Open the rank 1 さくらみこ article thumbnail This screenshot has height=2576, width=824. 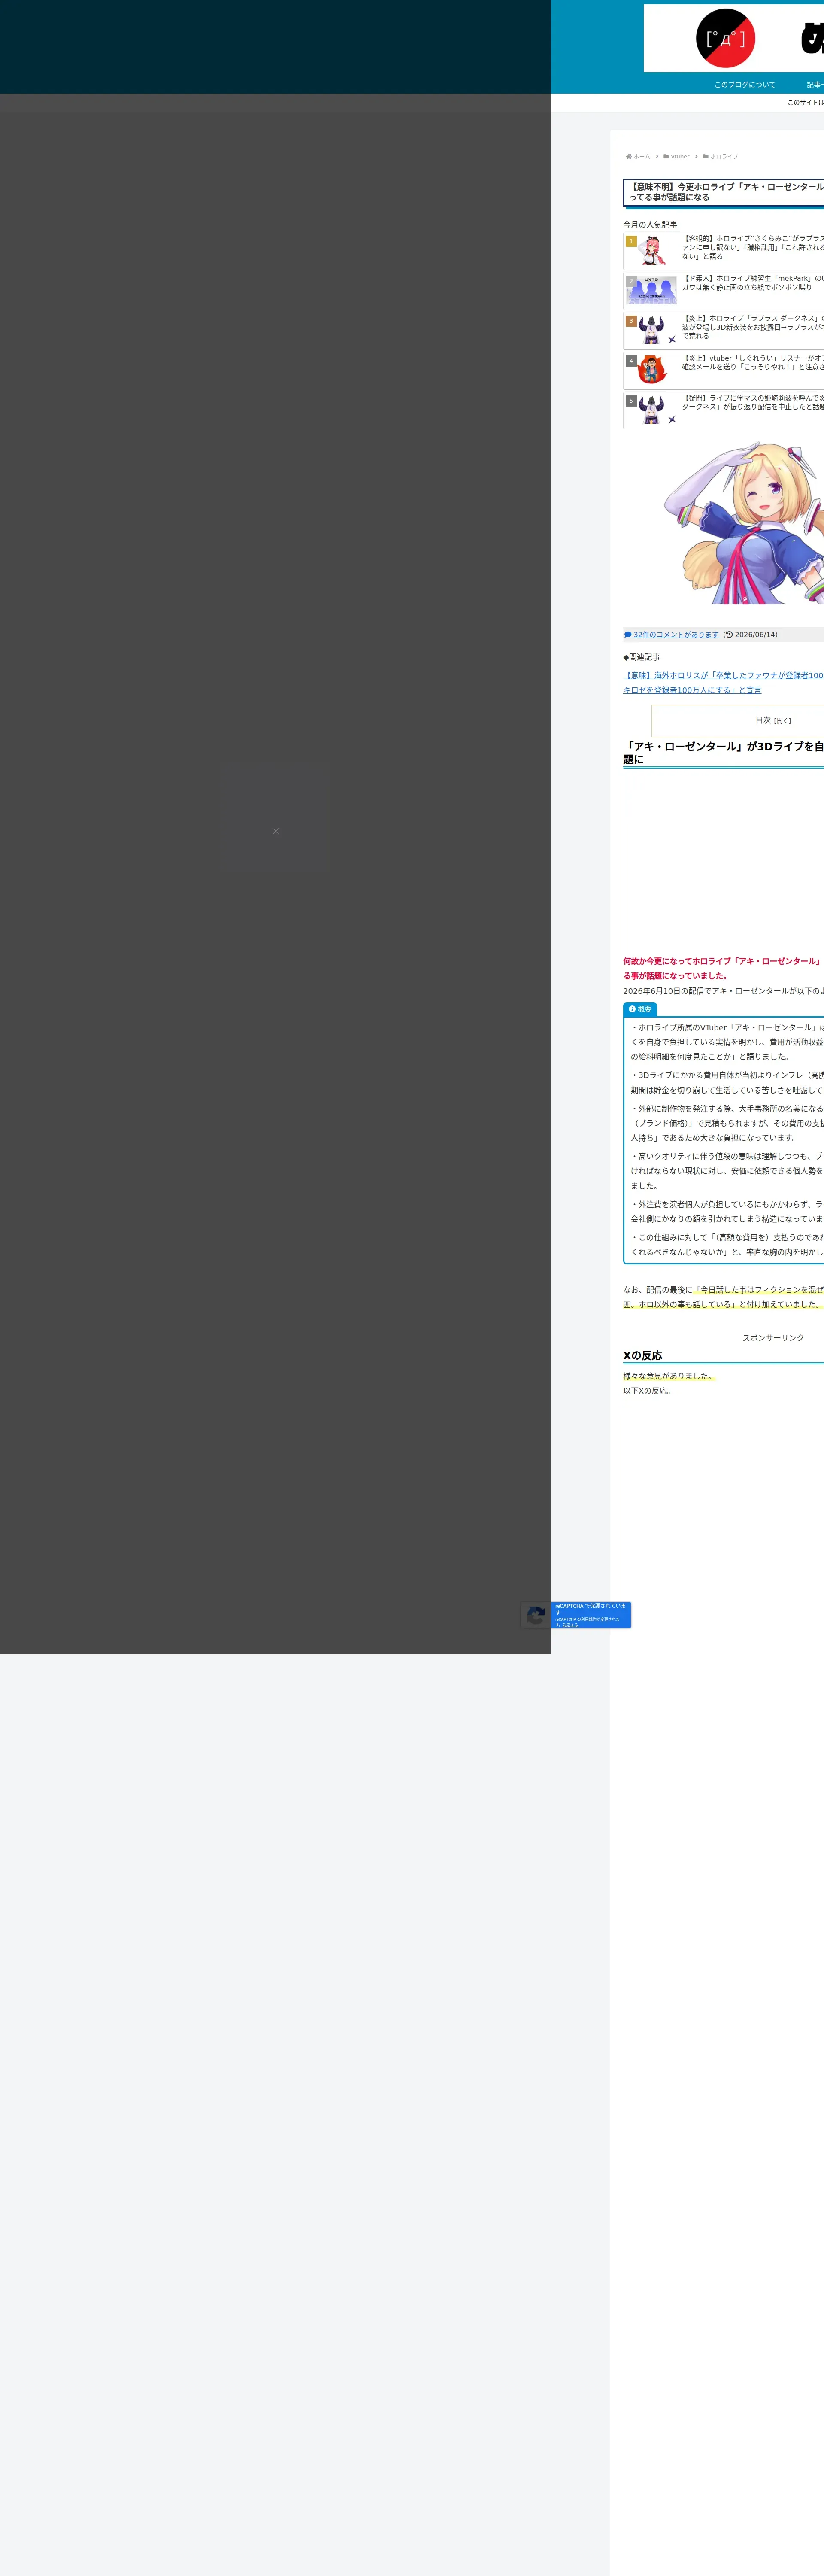pos(652,250)
